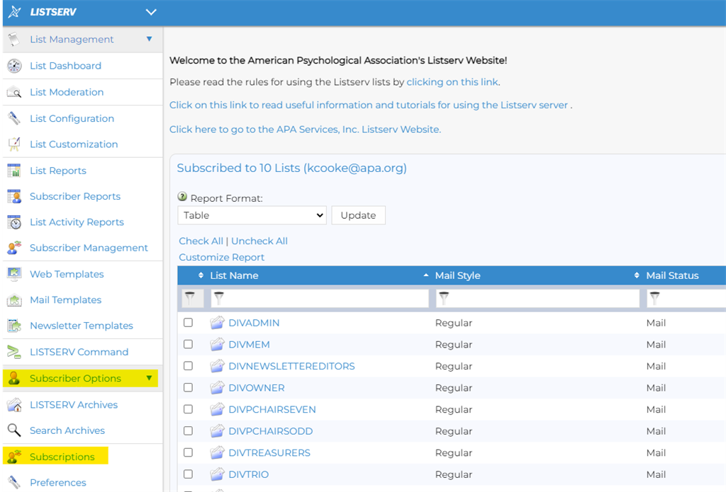
Task: Check the DIVOWNER row checkbox
Action: pyautogui.click(x=188, y=387)
